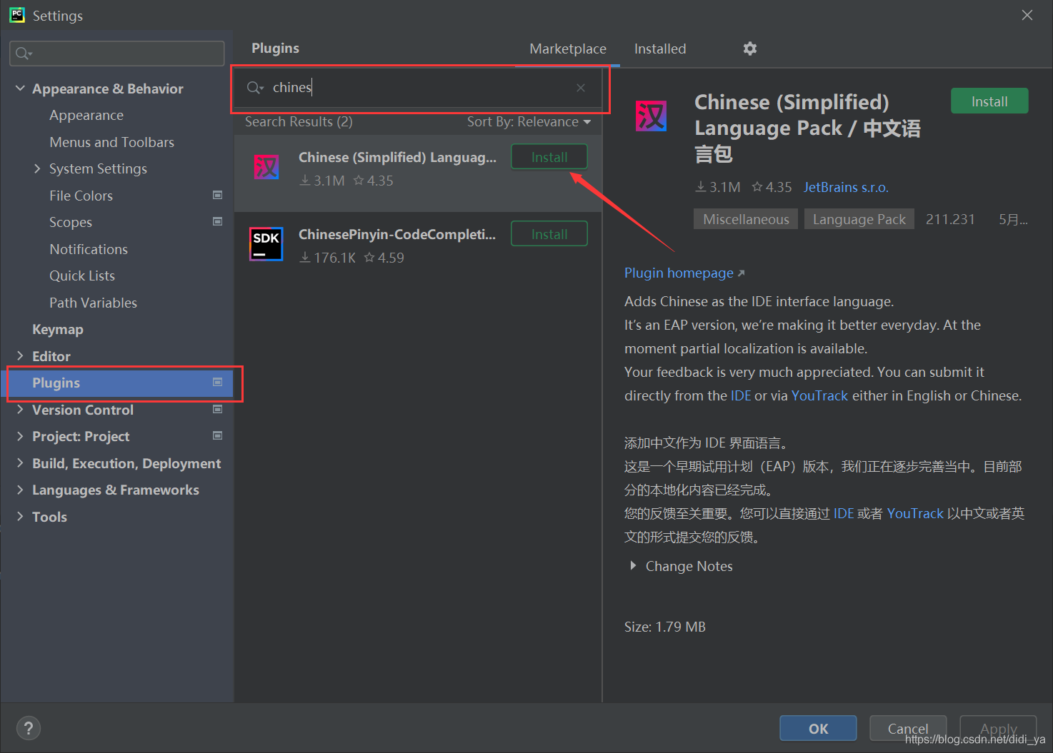Select Appearance settings page
Image resolution: width=1053 pixels, height=753 pixels.
tap(86, 115)
